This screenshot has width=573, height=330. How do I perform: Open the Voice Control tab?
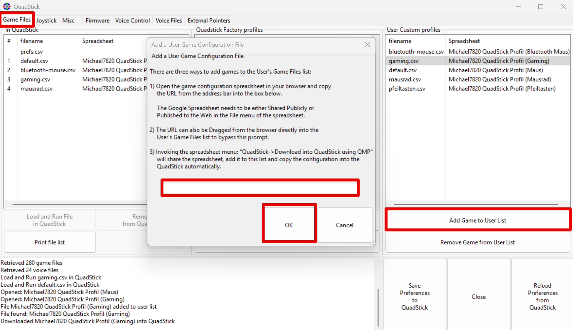point(132,20)
